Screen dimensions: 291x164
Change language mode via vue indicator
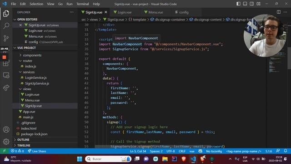click(x=192, y=151)
